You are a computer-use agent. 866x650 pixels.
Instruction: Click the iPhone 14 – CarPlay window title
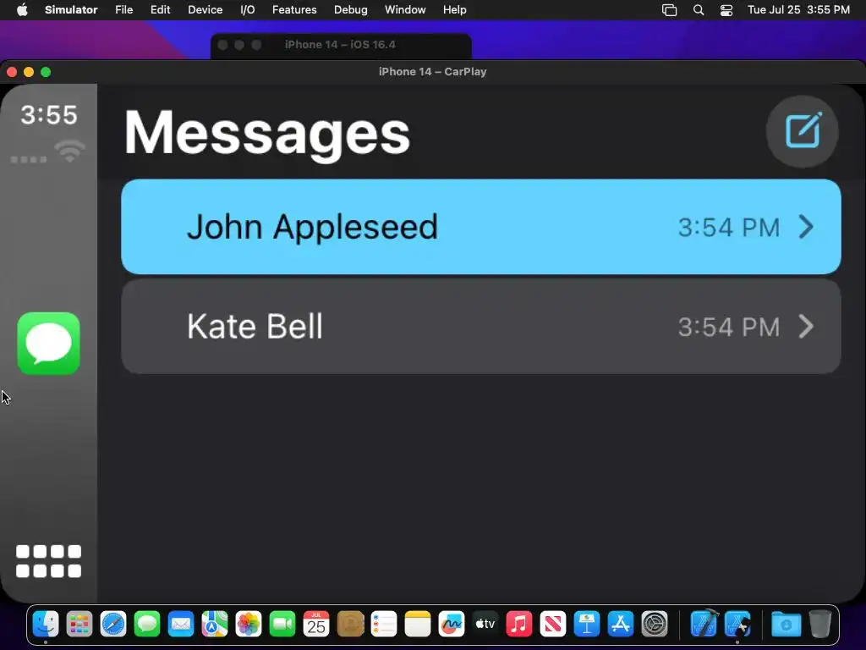point(432,72)
